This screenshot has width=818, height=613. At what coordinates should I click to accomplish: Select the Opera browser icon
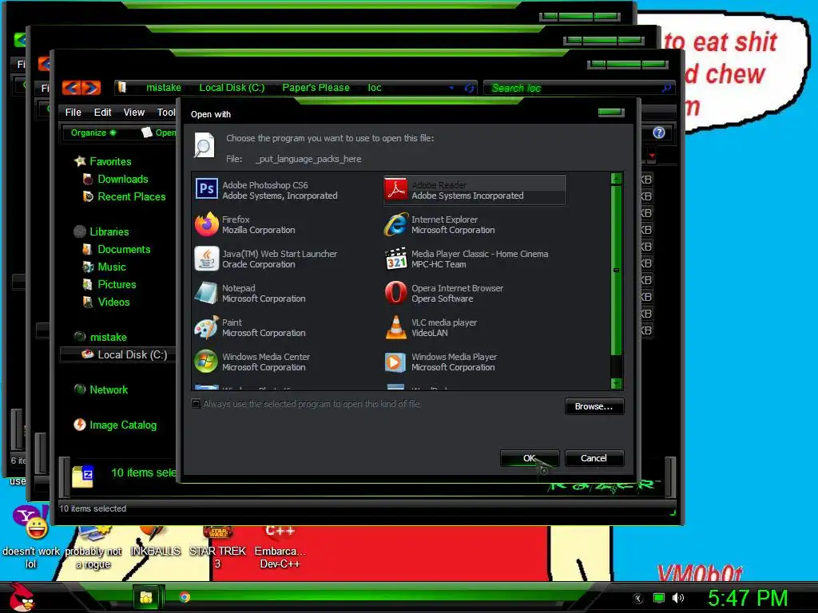tap(396, 293)
